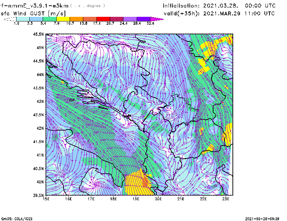Click the magenta arrow end of the legend

click(x=157, y=19)
